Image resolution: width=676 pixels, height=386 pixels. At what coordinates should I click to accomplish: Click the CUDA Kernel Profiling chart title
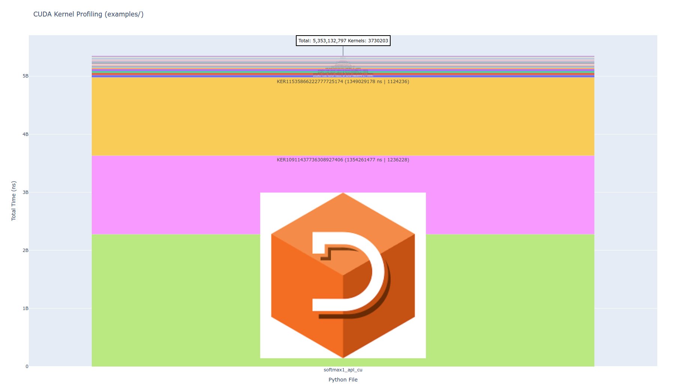[x=88, y=14]
